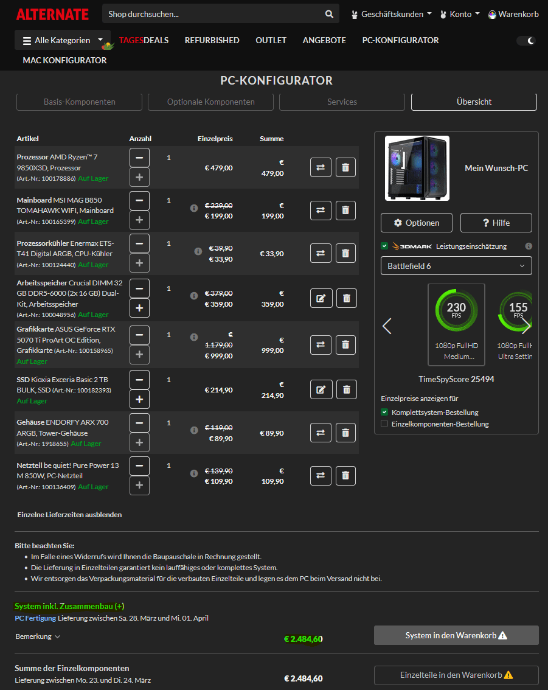Viewport: 548px width, 690px height.
Task: Decrease quantity of be quiet! power supply
Action: pyautogui.click(x=139, y=466)
